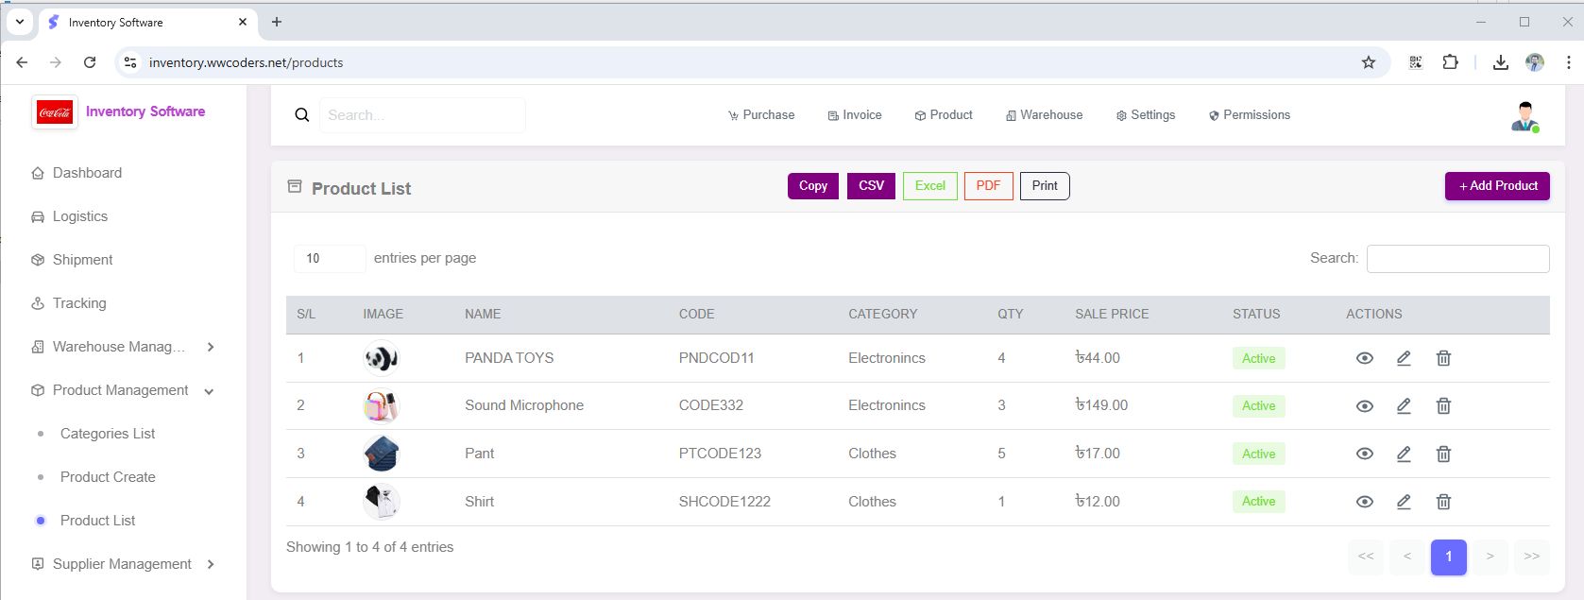Click the user avatar profile icon
The width and height of the screenshot is (1584, 600).
click(x=1524, y=116)
